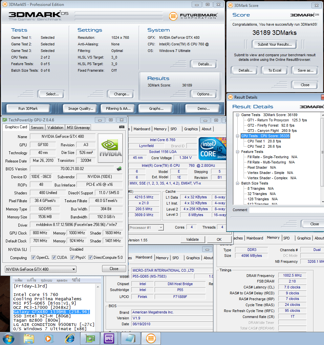Image resolution: width=324 pixels, height=345 pixels.
Task: Toggle the PhysX checkbox
Action: (x=72, y=258)
